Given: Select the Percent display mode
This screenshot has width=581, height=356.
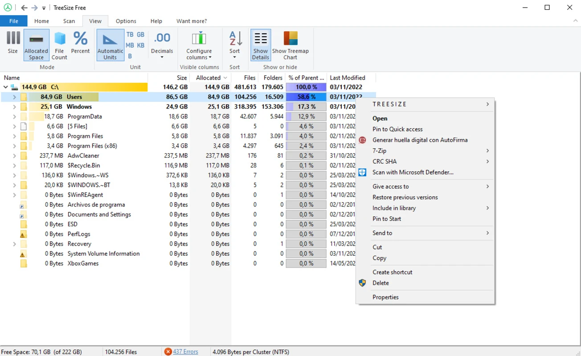Looking at the screenshot, I should pyautogui.click(x=80, y=44).
